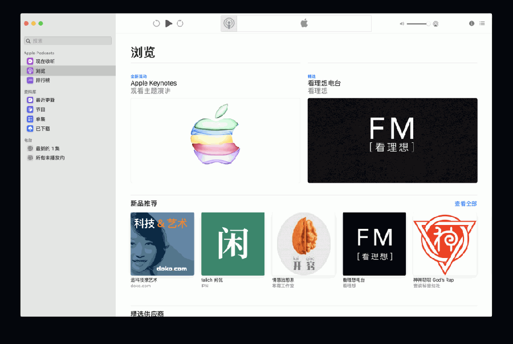Click the 最近更新 clock icon
This screenshot has height=344, width=513.
[30, 100]
